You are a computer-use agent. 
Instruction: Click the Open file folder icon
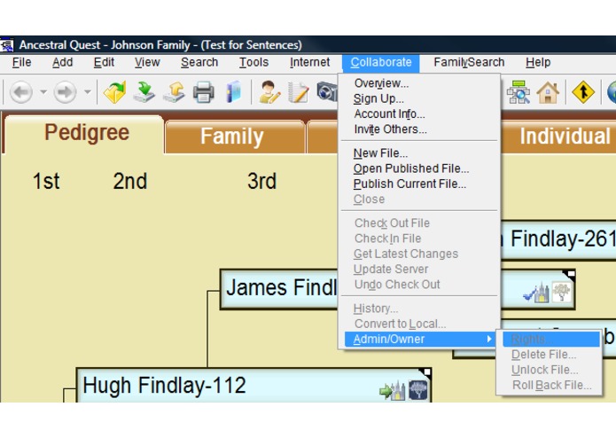click(x=114, y=92)
